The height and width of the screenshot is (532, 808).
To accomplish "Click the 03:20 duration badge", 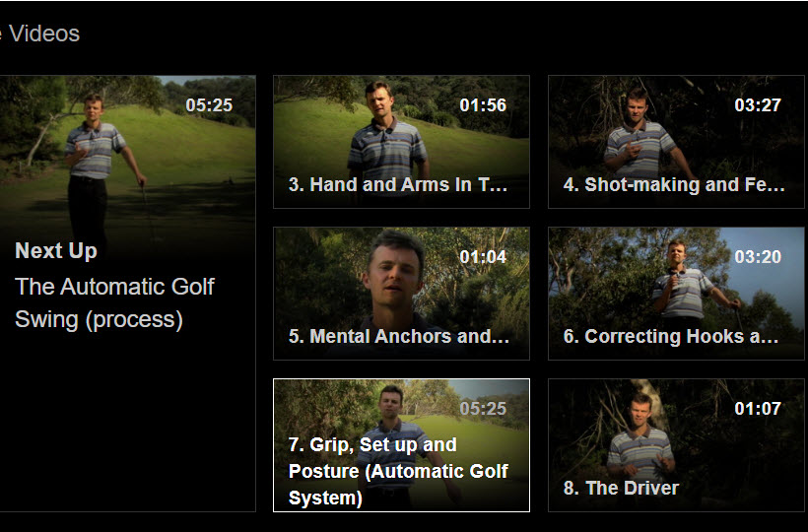I will point(758,257).
